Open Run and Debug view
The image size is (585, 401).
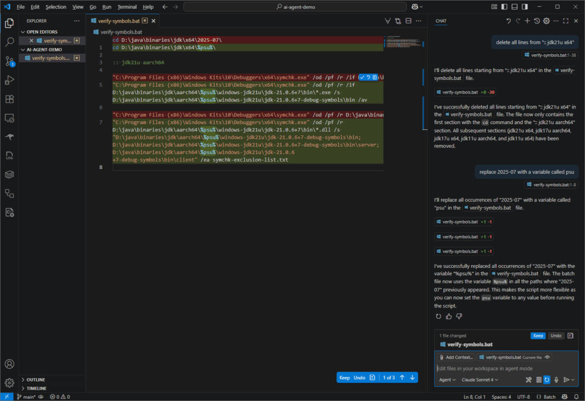point(9,80)
